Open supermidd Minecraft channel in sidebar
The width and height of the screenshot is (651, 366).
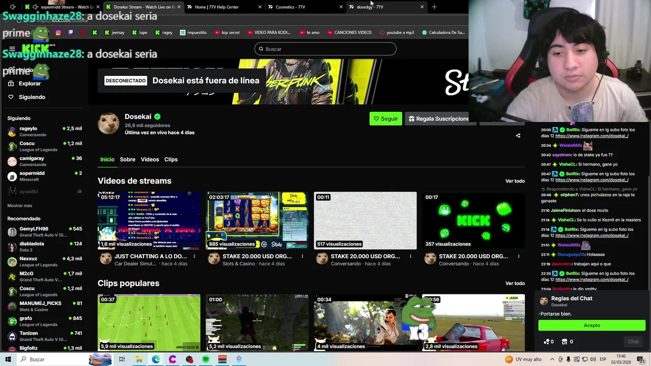(44, 176)
